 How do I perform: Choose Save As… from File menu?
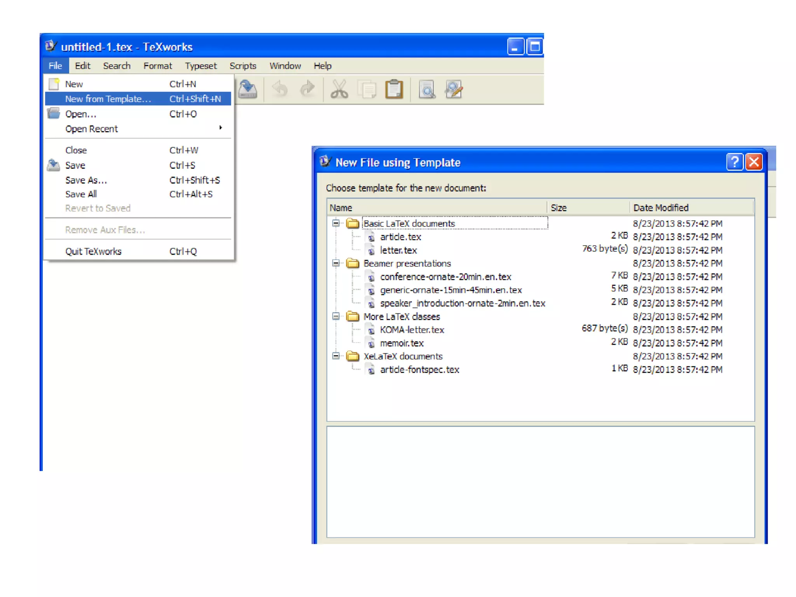coord(86,180)
